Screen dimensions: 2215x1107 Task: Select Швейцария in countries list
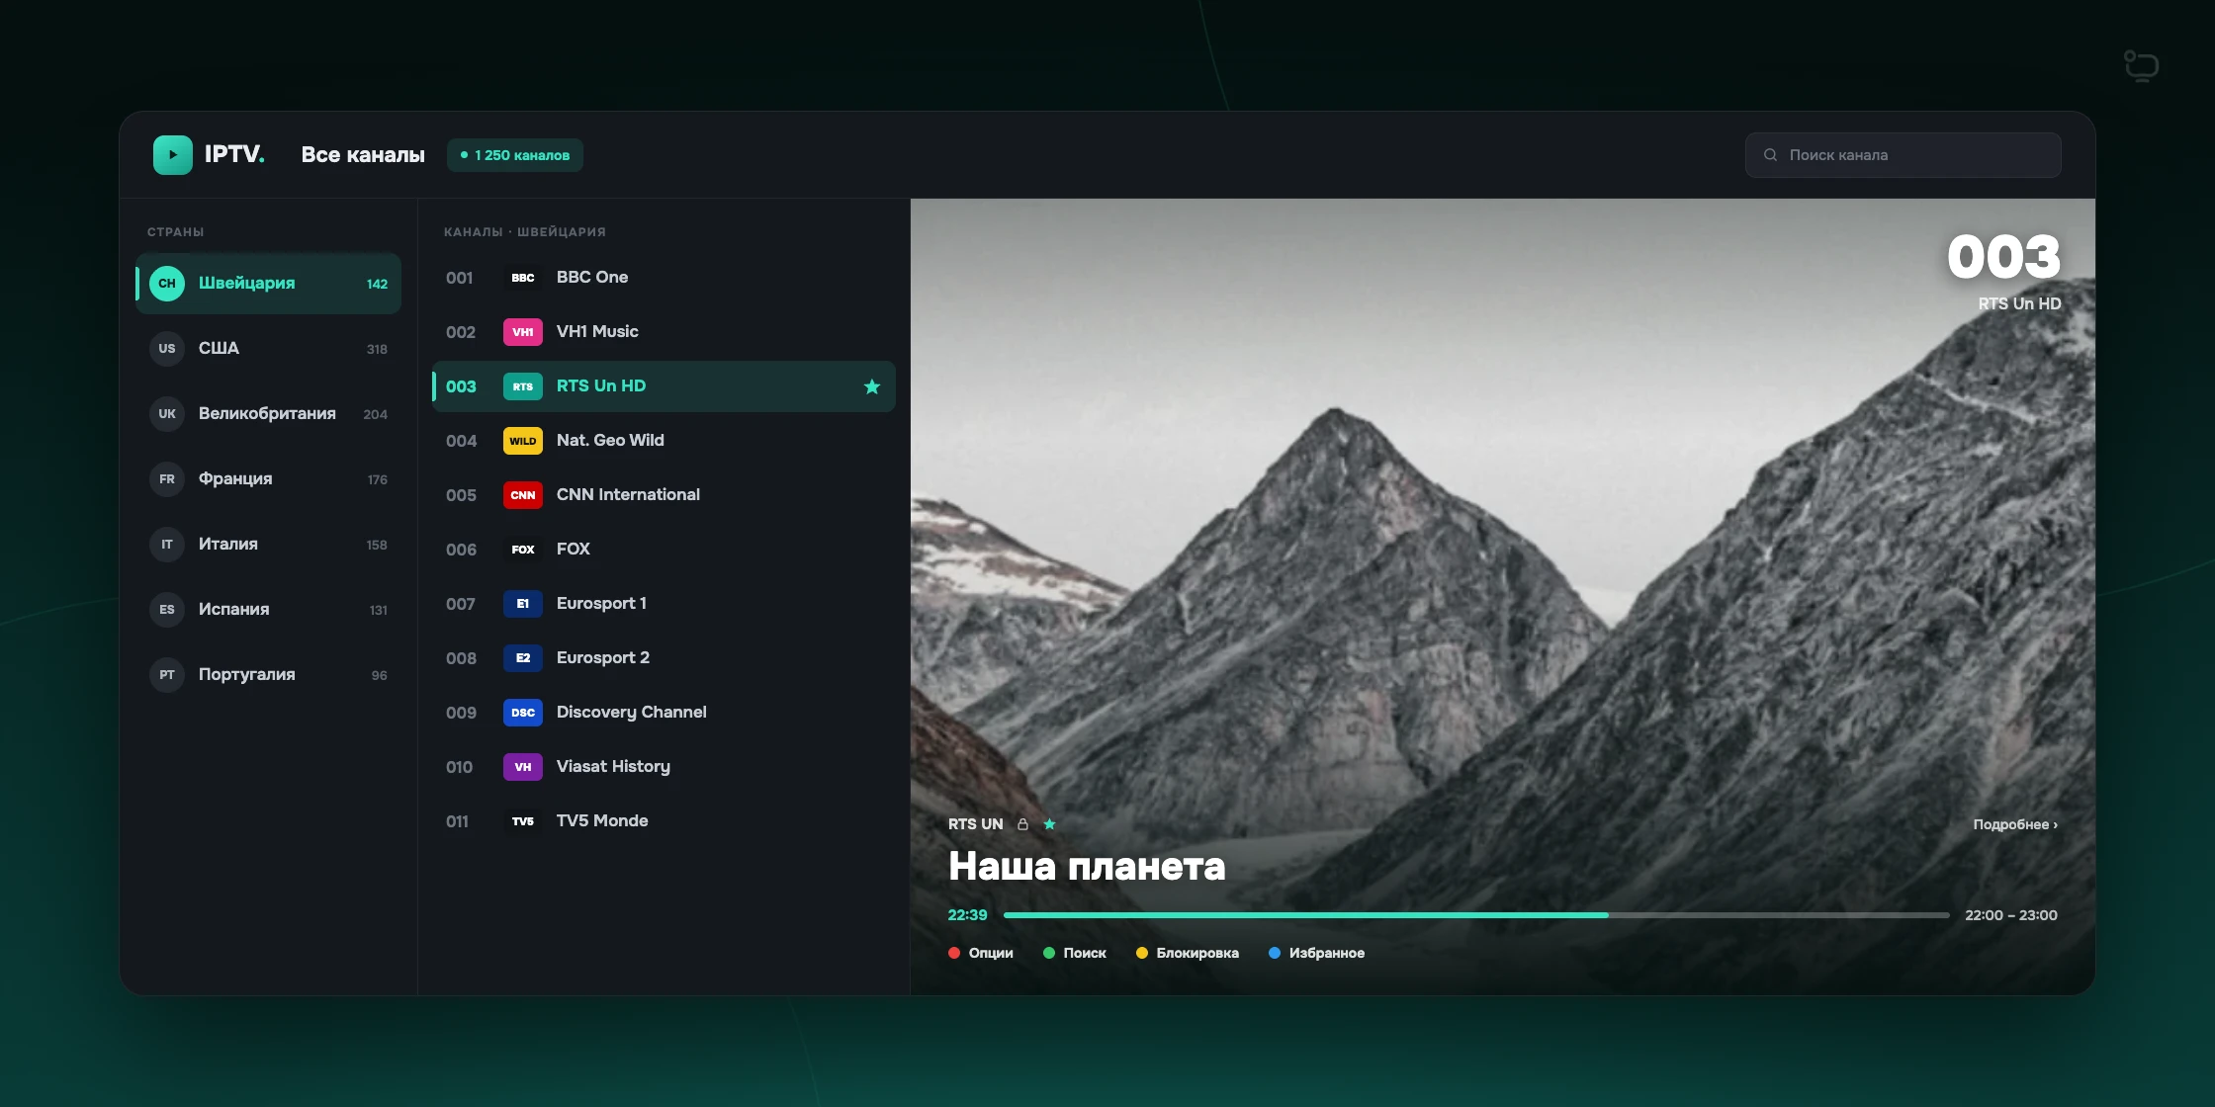click(x=268, y=284)
